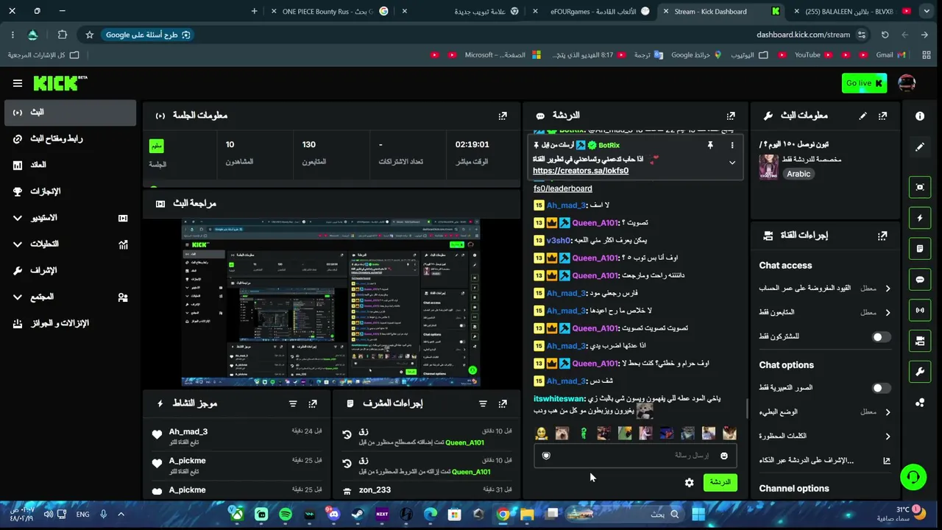Open the creators.sa/lokfs0 link

(x=581, y=171)
